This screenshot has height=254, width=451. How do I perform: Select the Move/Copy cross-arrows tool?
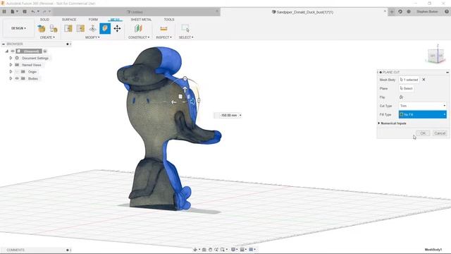pyautogui.click(x=117, y=28)
